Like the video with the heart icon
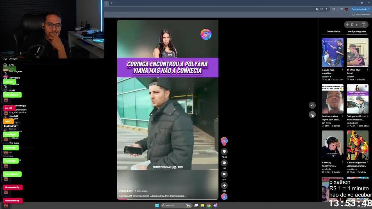The width and height of the screenshot is (372, 209). tap(224, 152)
